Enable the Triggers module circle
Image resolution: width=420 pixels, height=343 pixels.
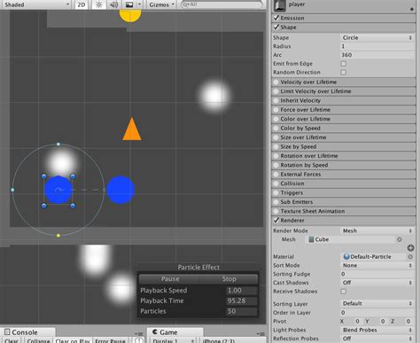tap(276, 192)
